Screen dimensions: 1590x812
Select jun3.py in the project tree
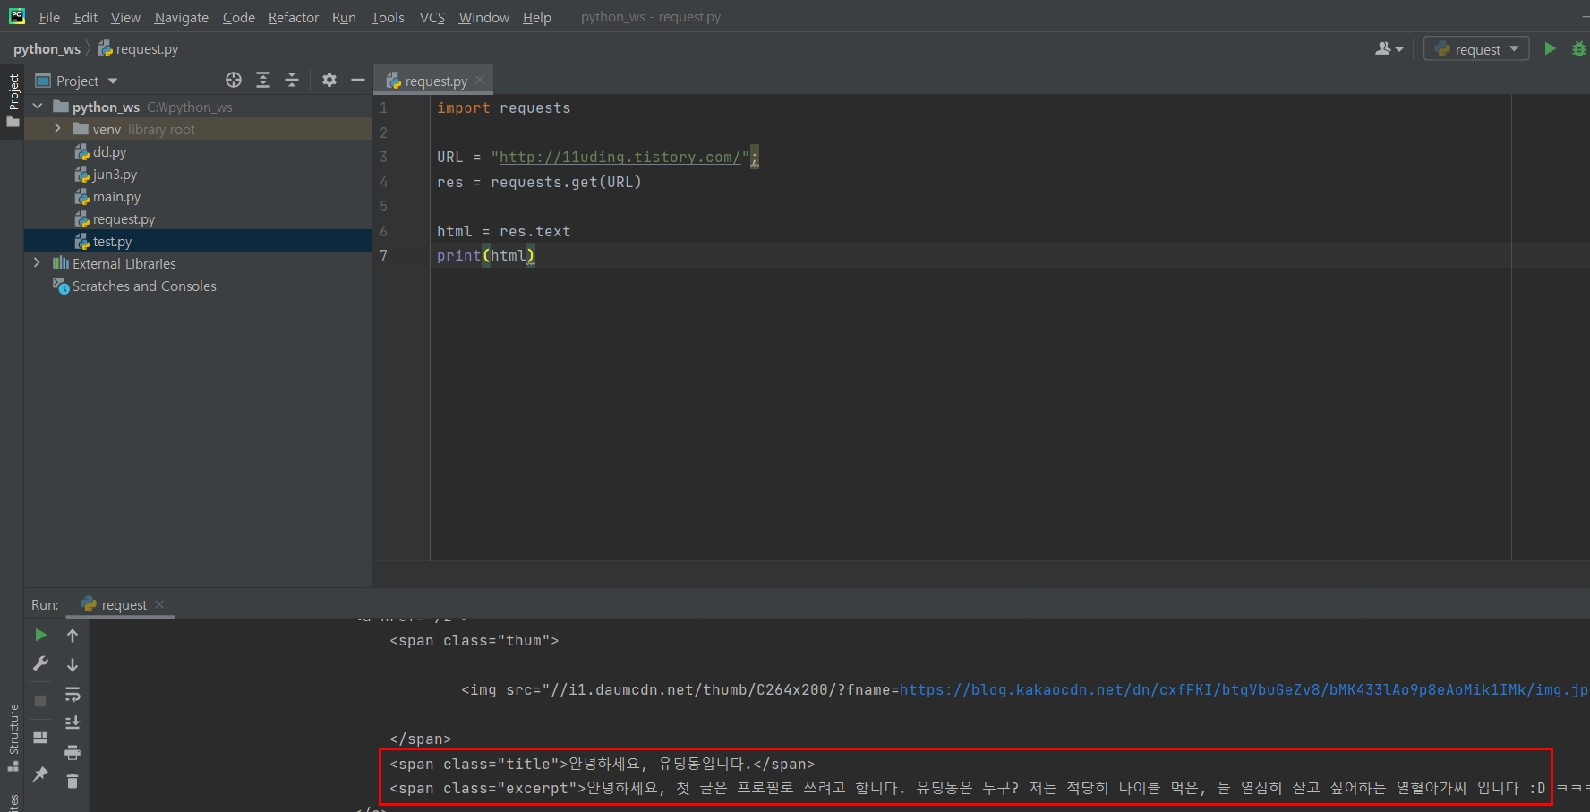(x=115, y=175)
